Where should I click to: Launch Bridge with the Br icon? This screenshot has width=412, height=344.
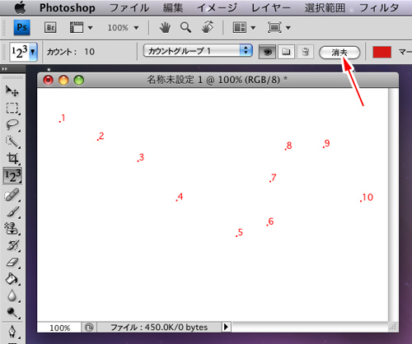point(50,27)
